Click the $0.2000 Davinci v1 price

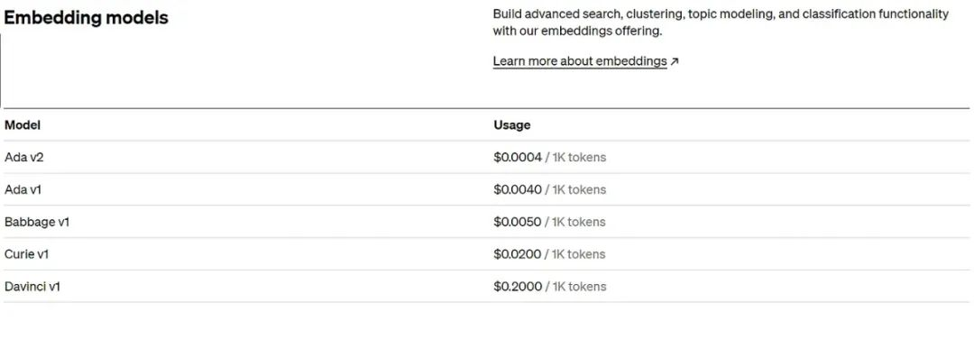518,287
